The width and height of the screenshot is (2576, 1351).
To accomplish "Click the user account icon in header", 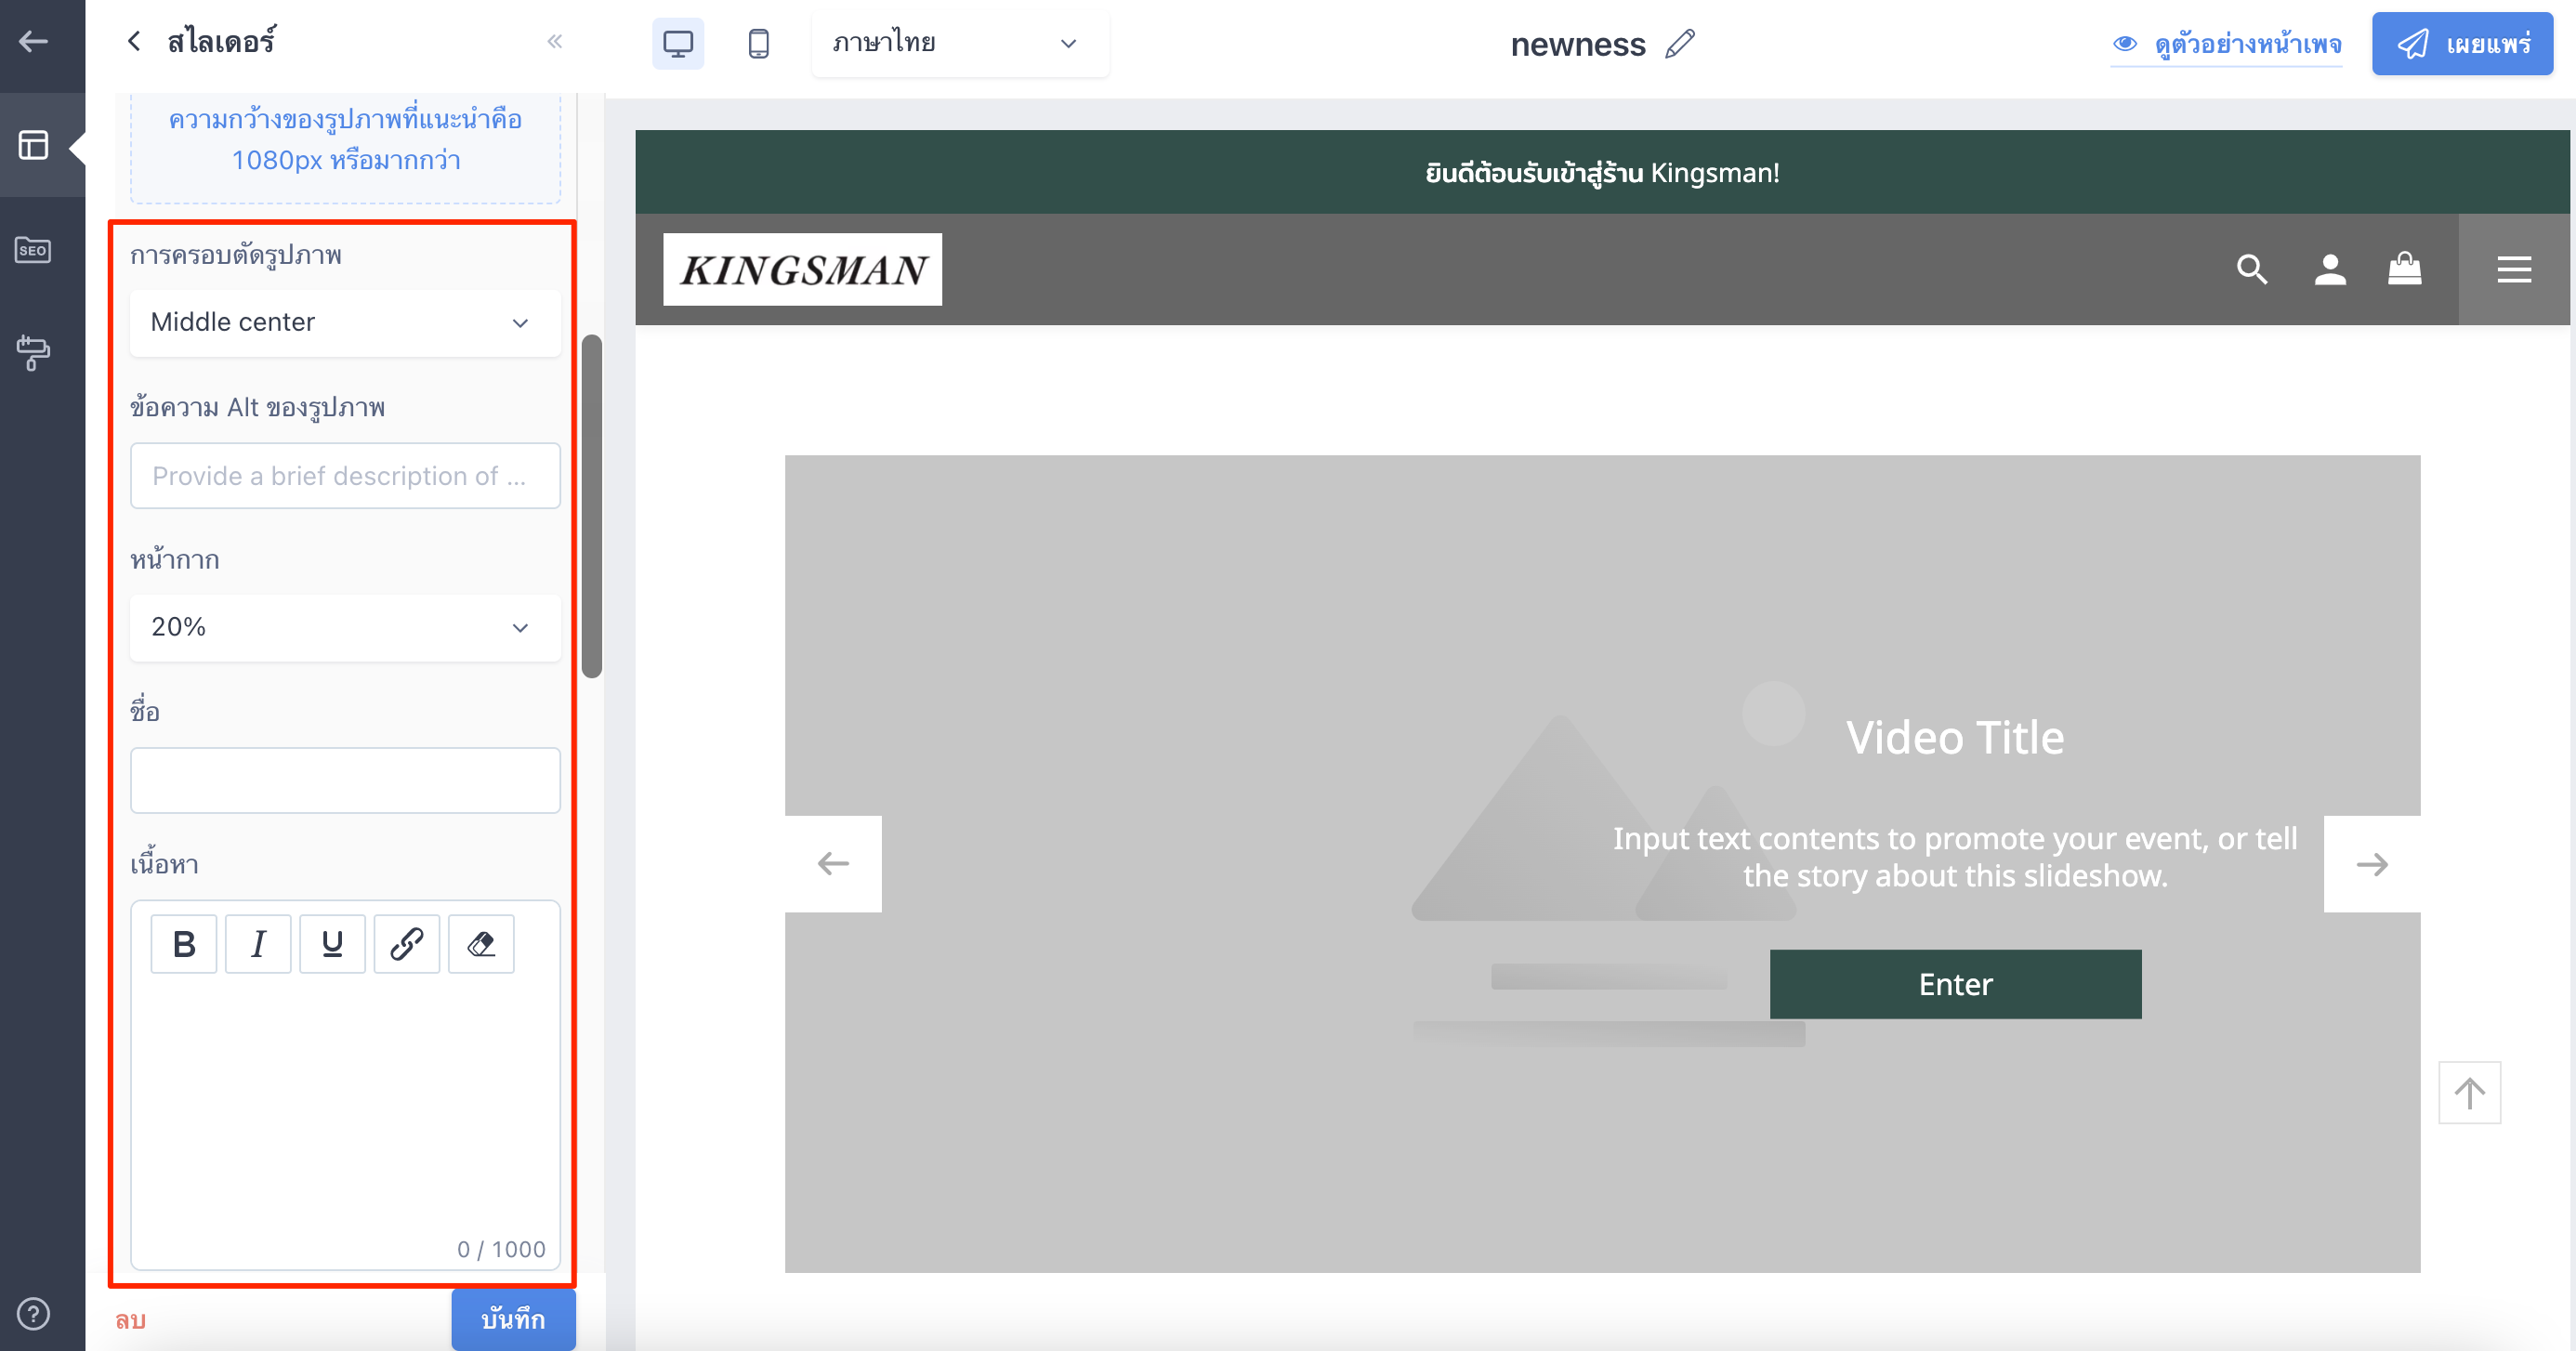I will click(2330, 269).
